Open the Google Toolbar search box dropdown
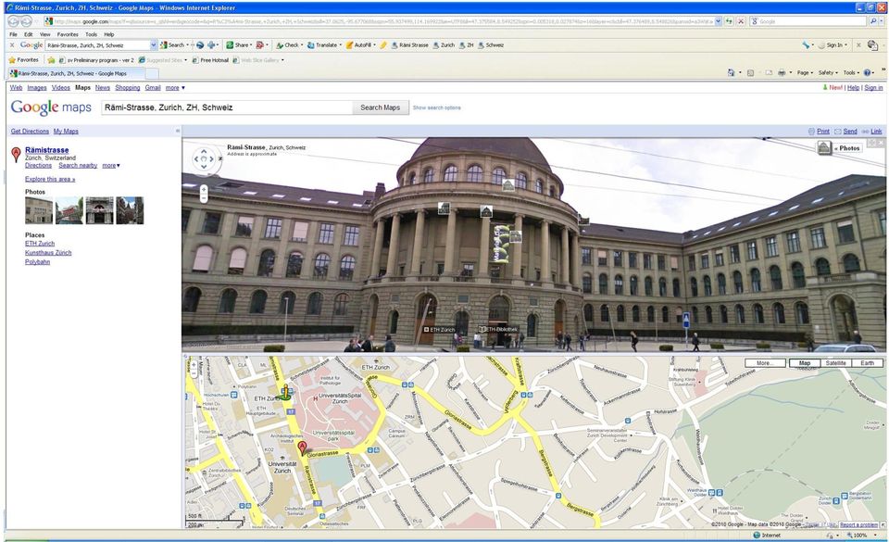 point(153,44)
